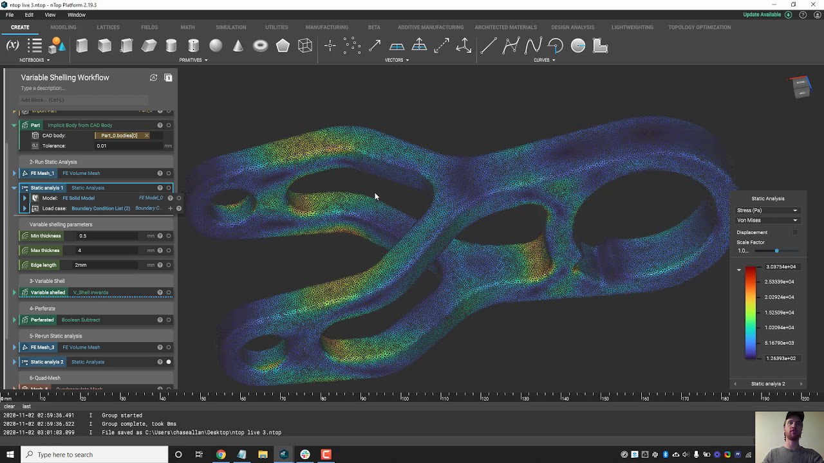Open the Stress (Pa) dropdown

tap(767, 210)
